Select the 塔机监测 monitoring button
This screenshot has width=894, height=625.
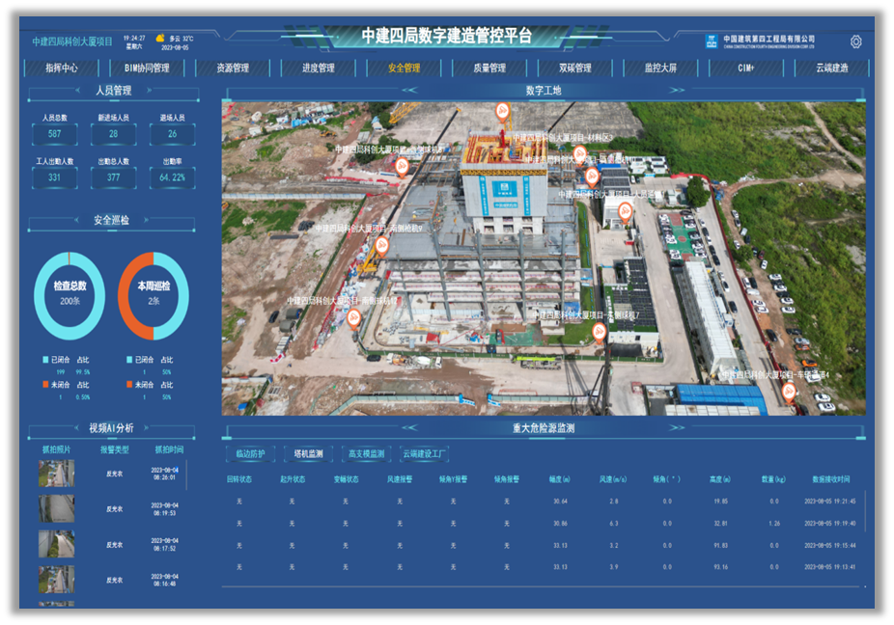(x=308, y=453)
